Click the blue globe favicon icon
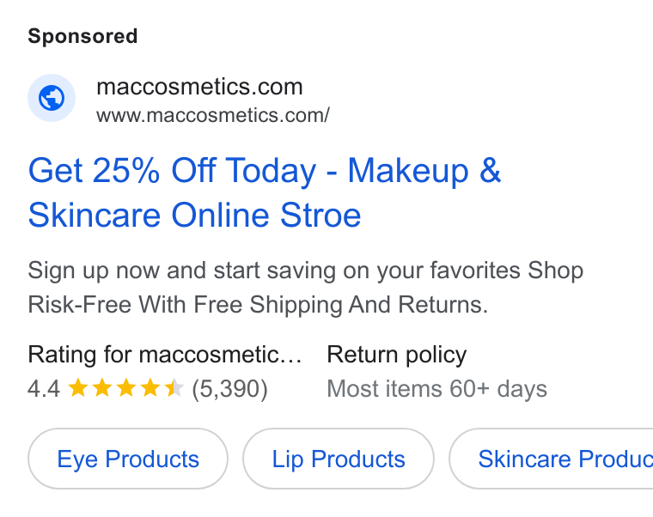Viewport: 653px width, 517px height. point(52,98)
